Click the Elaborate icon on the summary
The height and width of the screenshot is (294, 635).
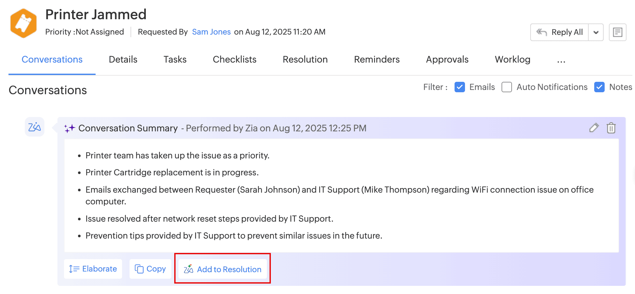tap(74, 269)
